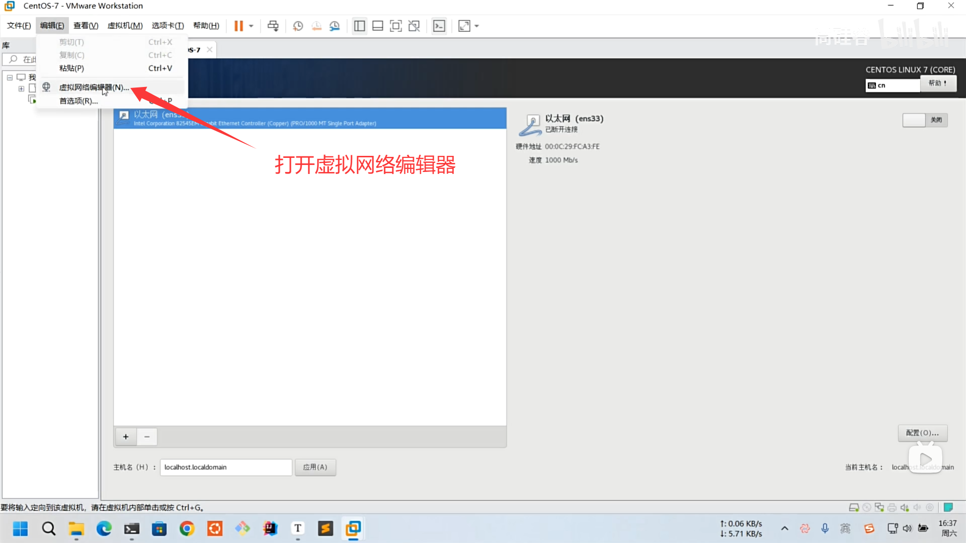Open the 虚拟机(M) menu
966x543 pixels.
pyautogui.click(x=125, y=26)
